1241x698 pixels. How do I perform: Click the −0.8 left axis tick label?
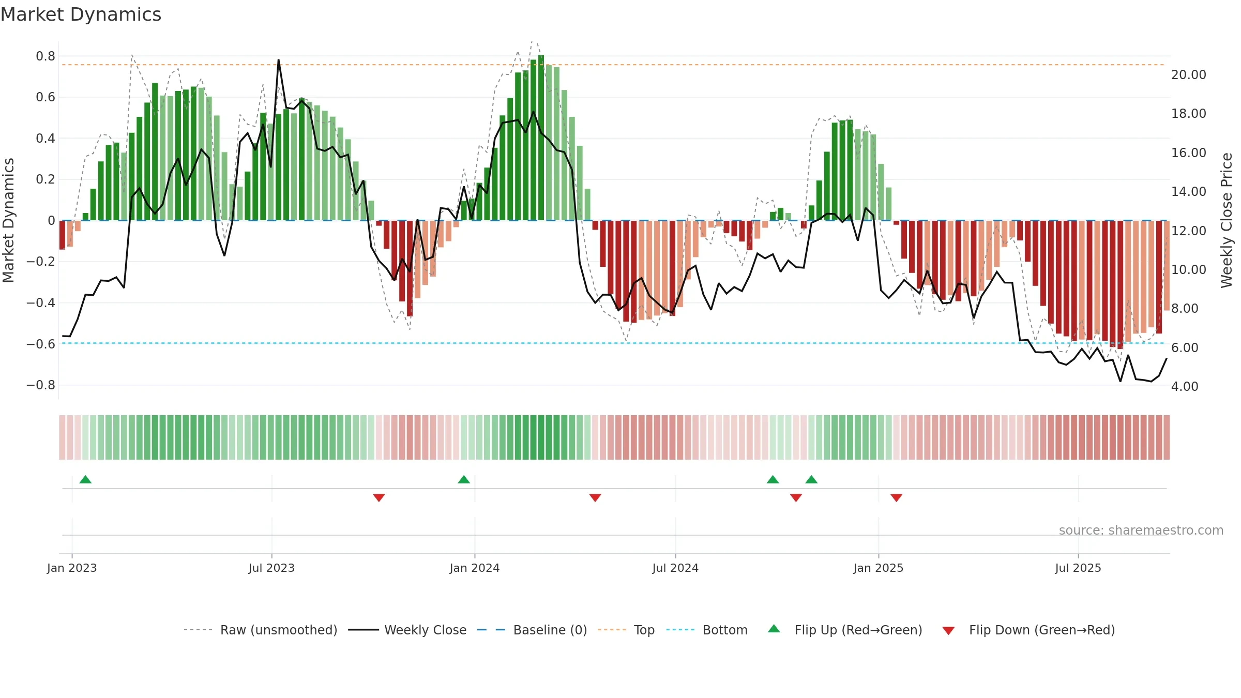click(x=41, y=385)
